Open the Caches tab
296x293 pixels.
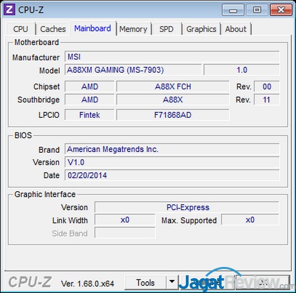53,29
